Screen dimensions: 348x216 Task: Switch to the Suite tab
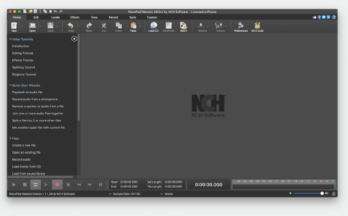click(x=132, y=17)
